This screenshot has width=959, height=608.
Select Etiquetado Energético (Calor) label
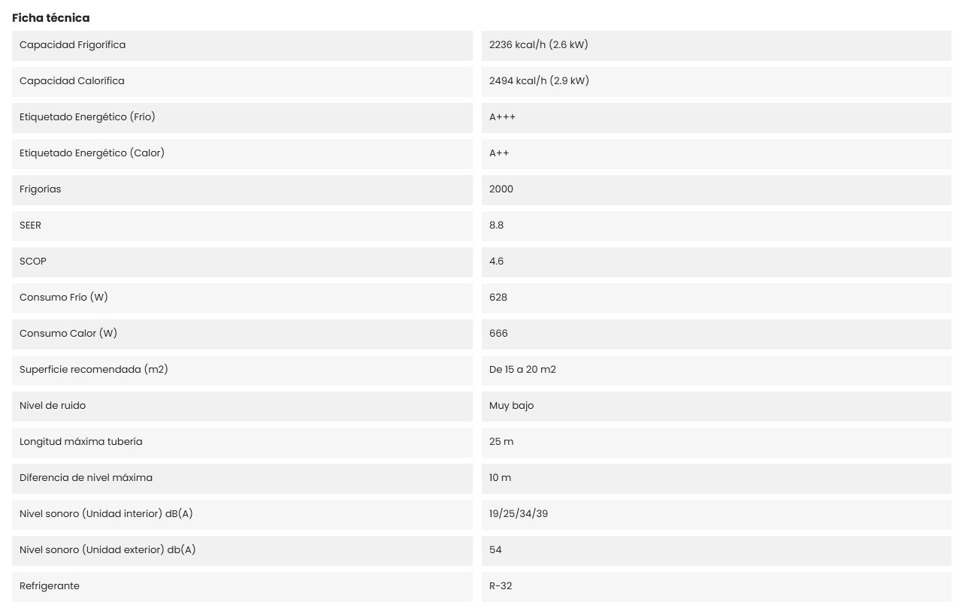92,153
